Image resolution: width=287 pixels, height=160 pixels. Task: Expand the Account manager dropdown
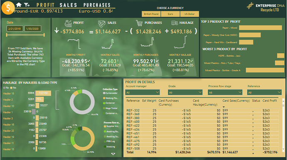point(142,92)
